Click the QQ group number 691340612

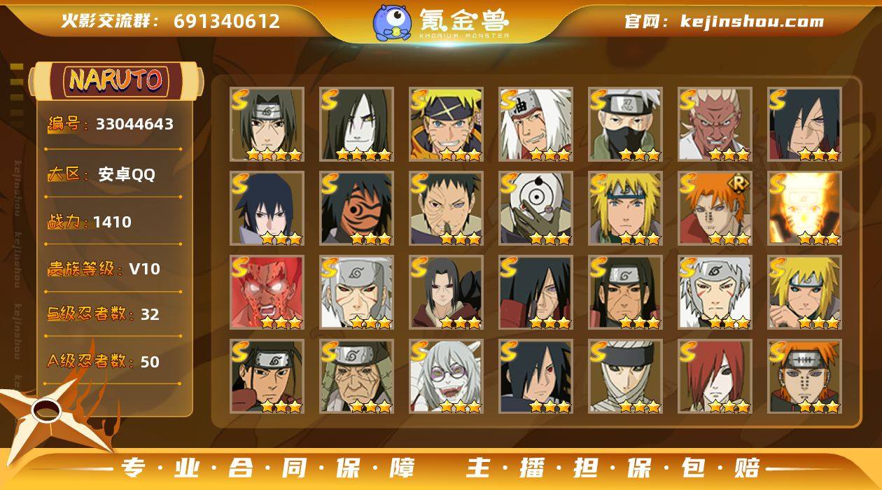click(x=227, y=21)
